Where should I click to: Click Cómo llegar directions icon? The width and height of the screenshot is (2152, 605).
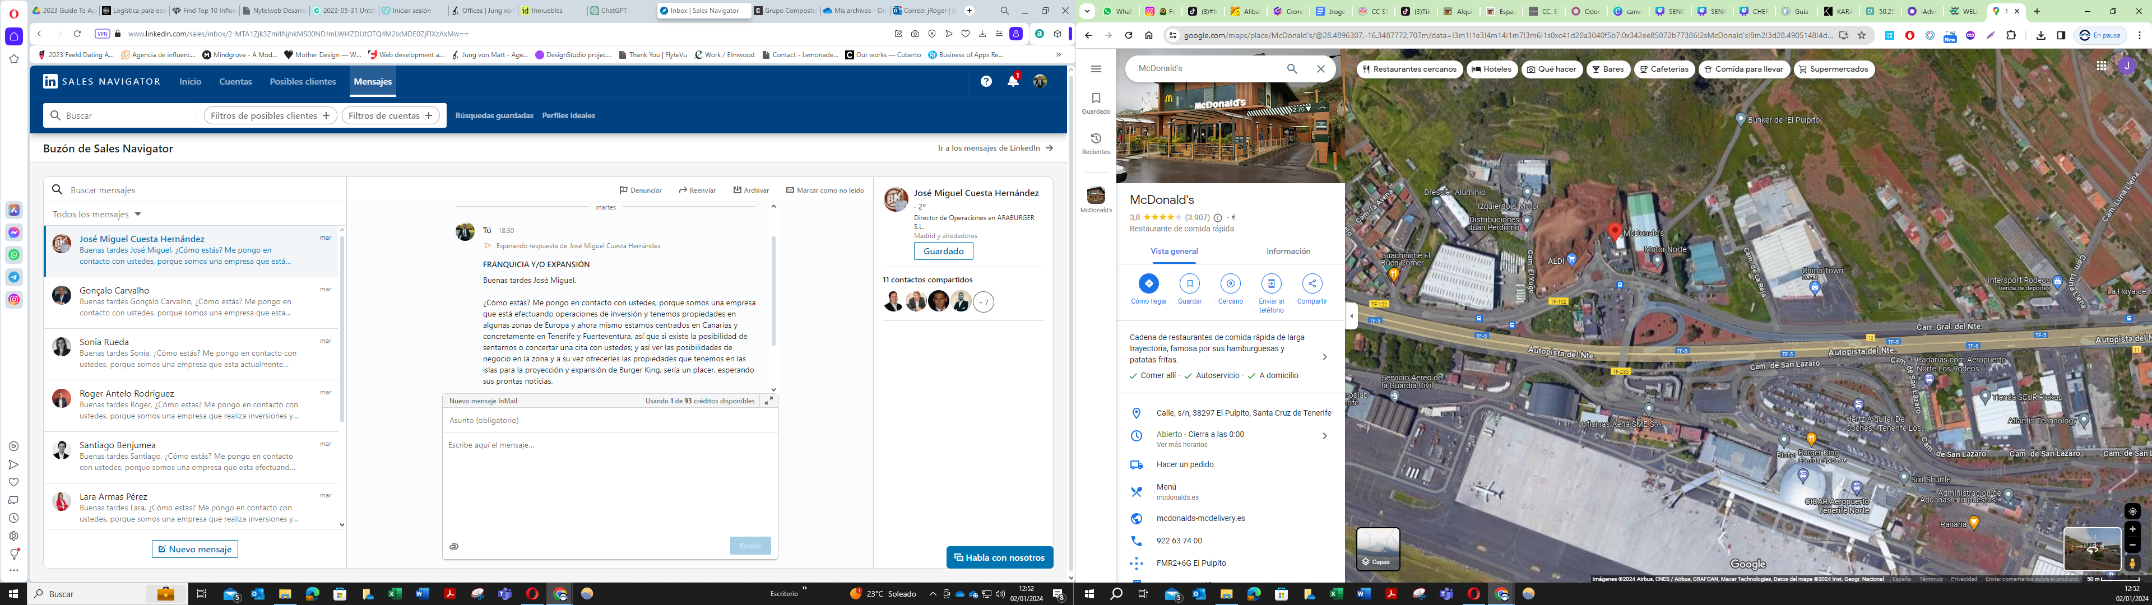[x=1149, y=283]
